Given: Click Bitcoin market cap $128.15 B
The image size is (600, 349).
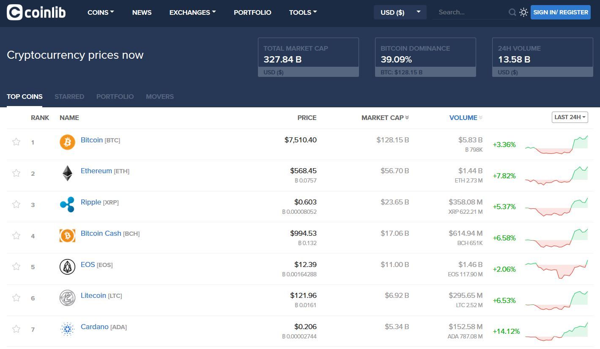Looking at the screenshot, I should coord(393,140).
